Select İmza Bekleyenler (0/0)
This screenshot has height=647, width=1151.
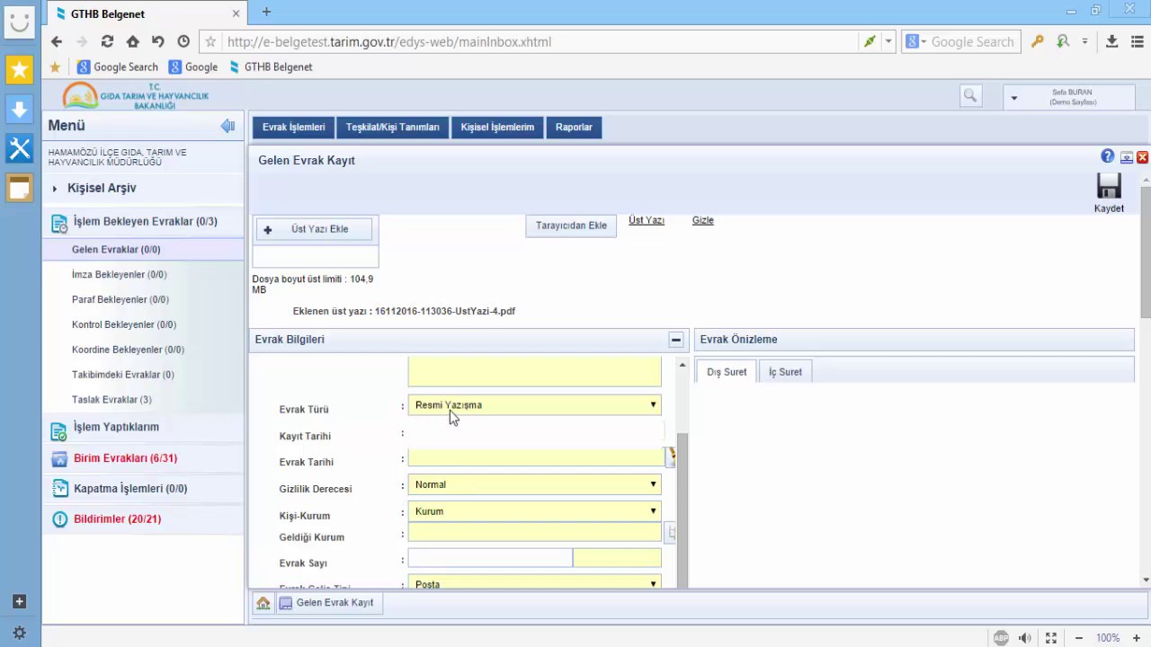(x=119, y=275)
